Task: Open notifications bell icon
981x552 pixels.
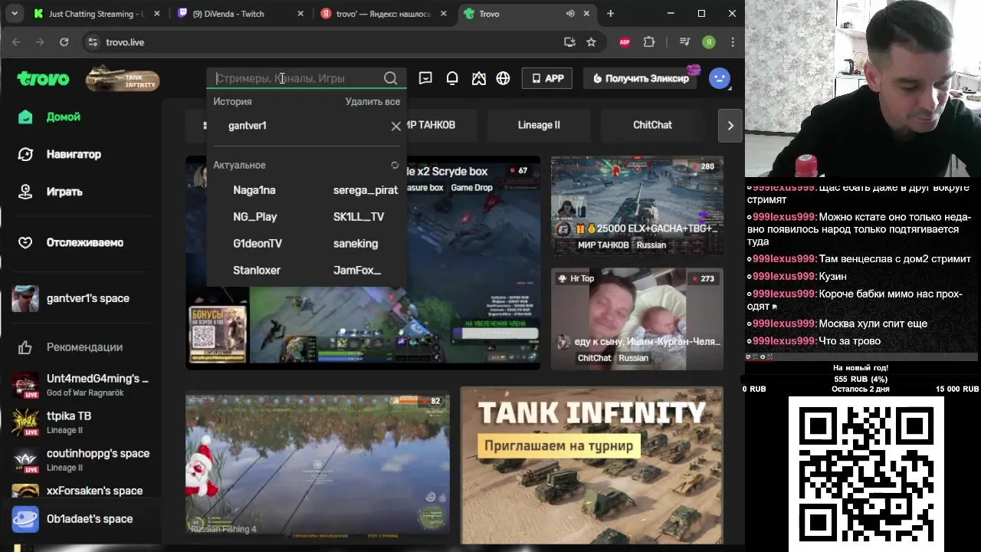Action: coord(452,78)
